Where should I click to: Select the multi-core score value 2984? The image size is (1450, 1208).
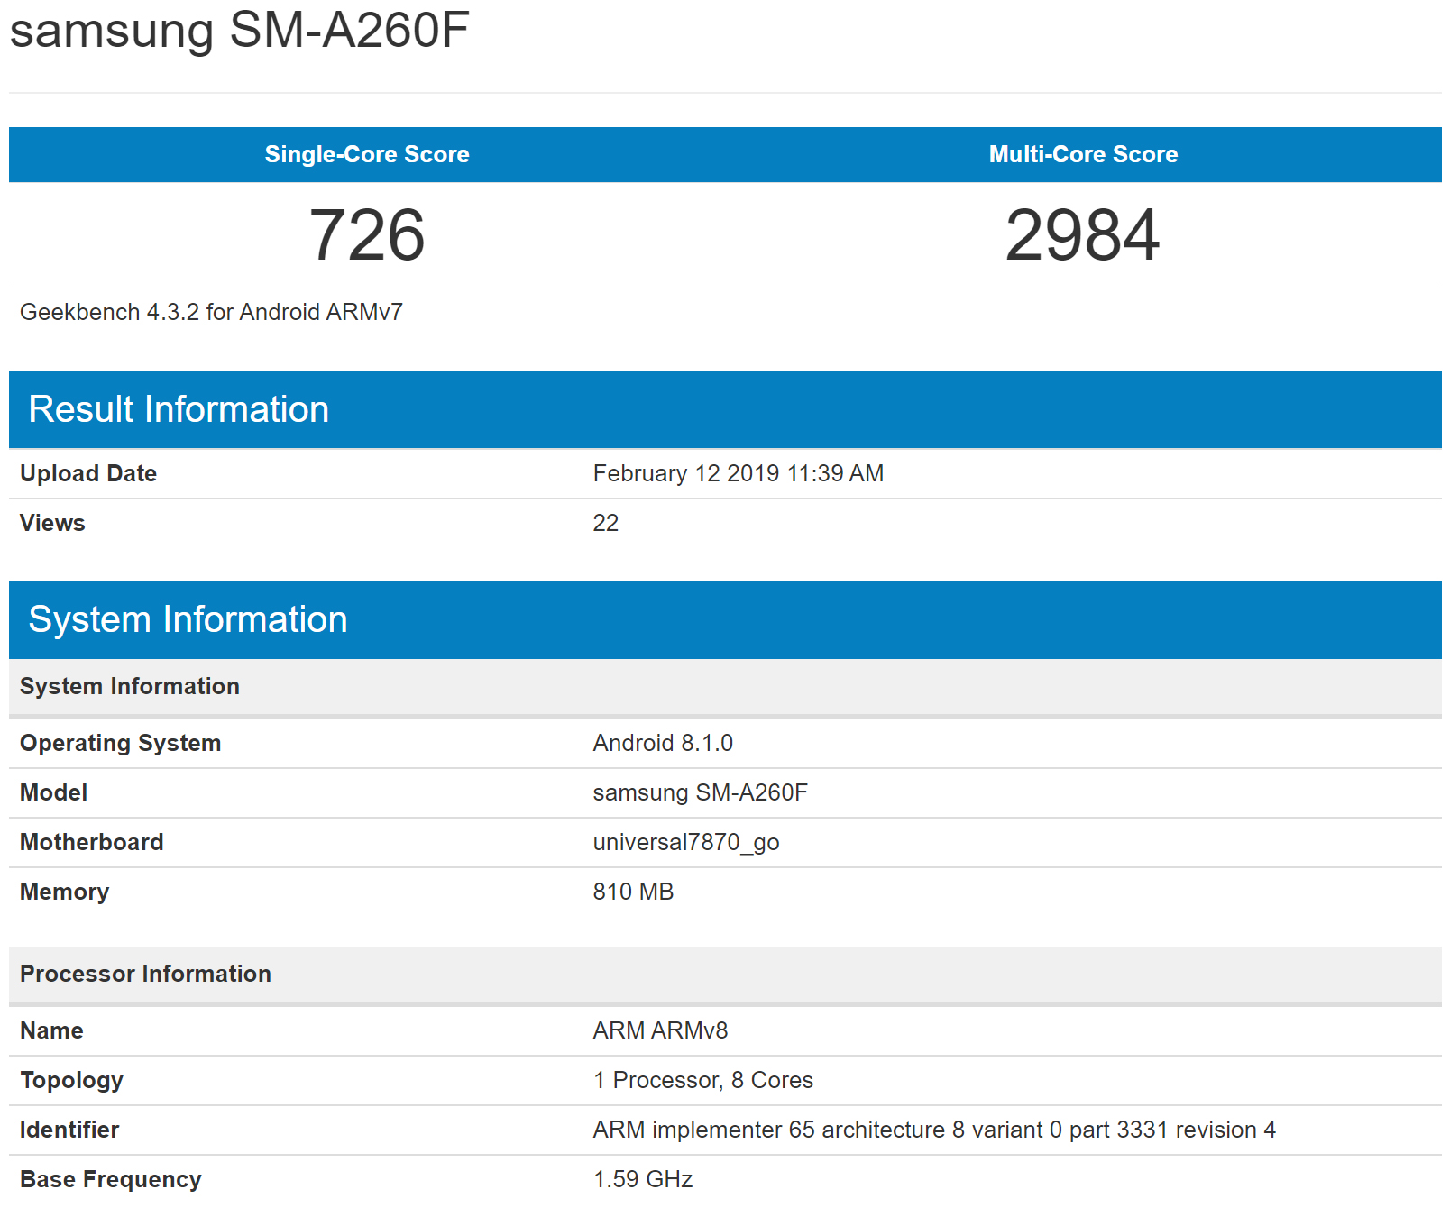(x=1082, y=235)
